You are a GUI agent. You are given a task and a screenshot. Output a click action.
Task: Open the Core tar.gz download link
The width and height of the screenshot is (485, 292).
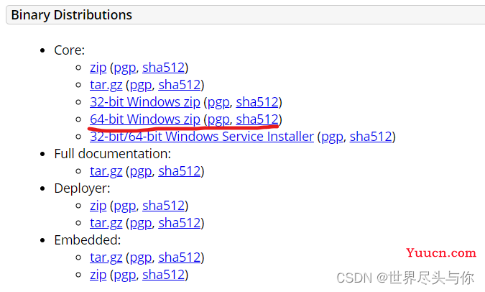[x=106, y=85]
